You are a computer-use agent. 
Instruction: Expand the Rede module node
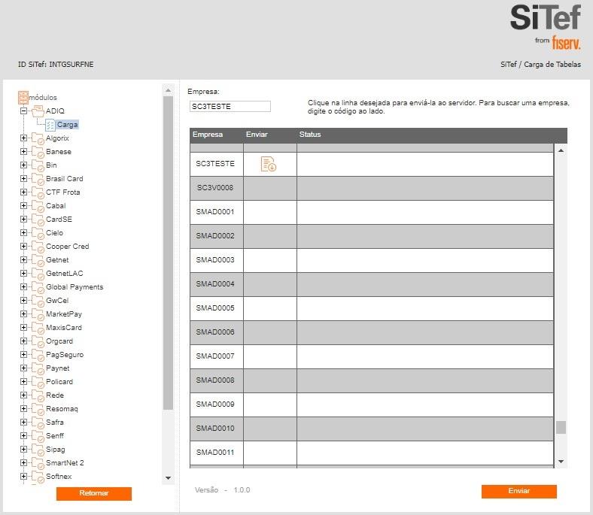[23, 395]
